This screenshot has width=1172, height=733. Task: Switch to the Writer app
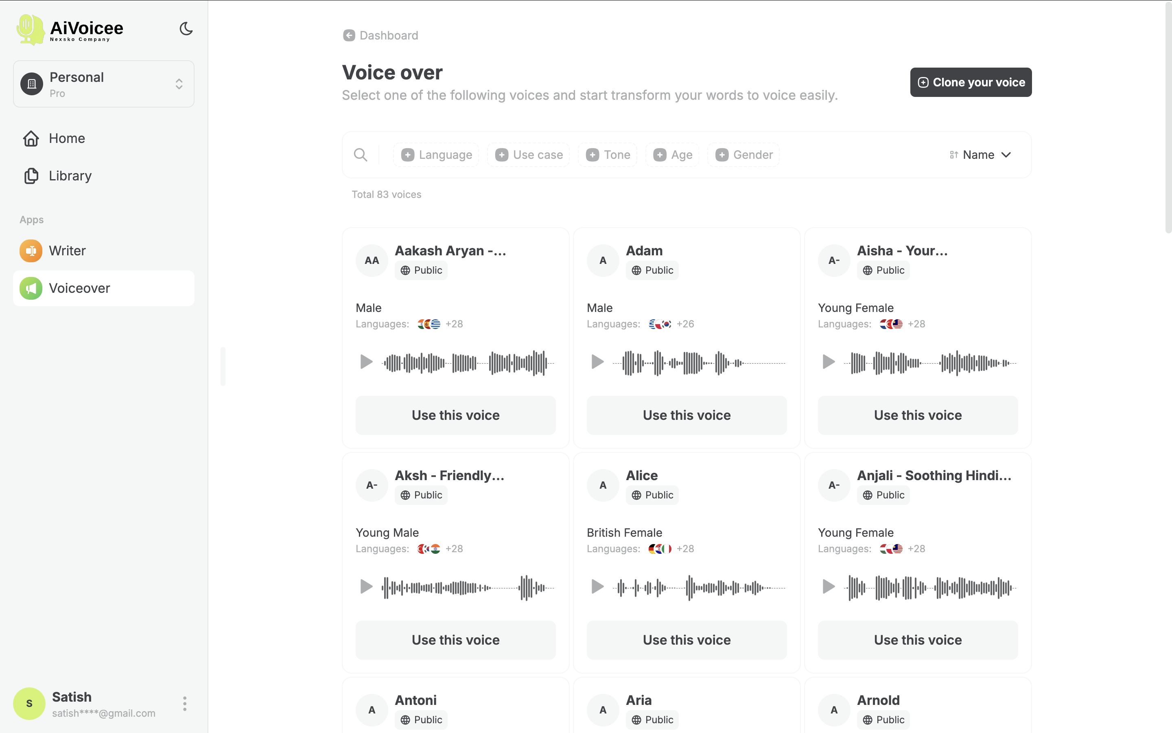[x=67, y=250]
